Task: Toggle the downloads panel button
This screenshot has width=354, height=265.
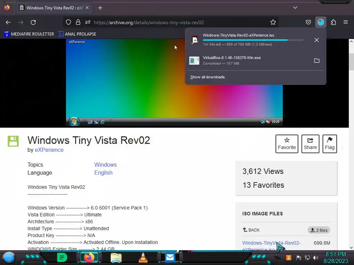Action: (321, 22)
